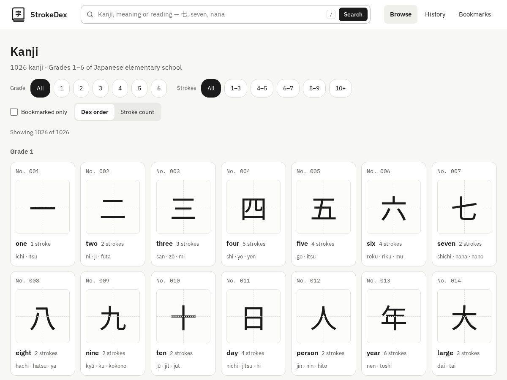The width and height of the screenshot is (507, 380).
Task: Click the magnifier icon in search bar
Action: (x=90, y=14)
